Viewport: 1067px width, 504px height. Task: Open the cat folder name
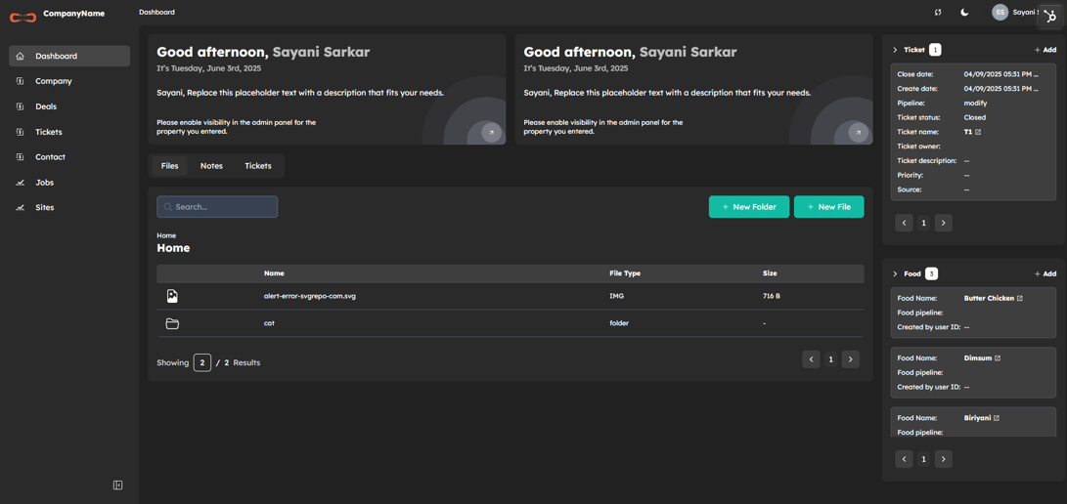[x=269, y=323]
